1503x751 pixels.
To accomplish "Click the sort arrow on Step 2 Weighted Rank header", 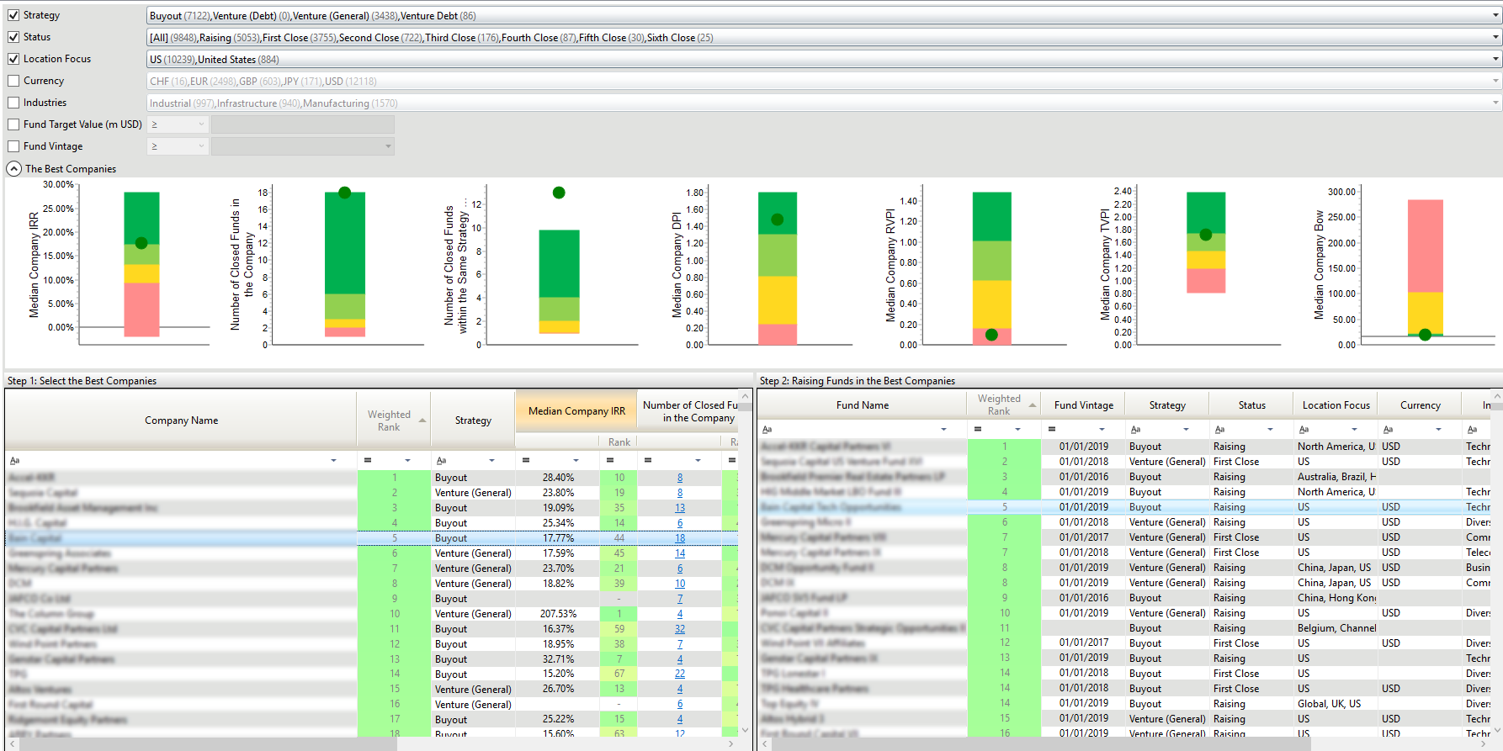I will [x=1032, y=405].
